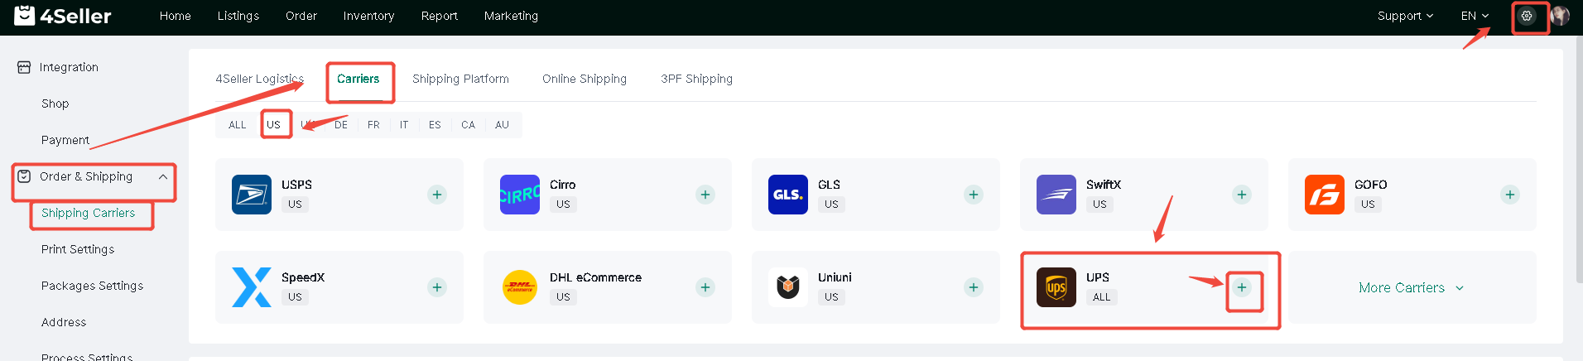The image size is (1583, 361).
Task: Add GOFO carrier using plus icon
Action: coord(1510,195)
